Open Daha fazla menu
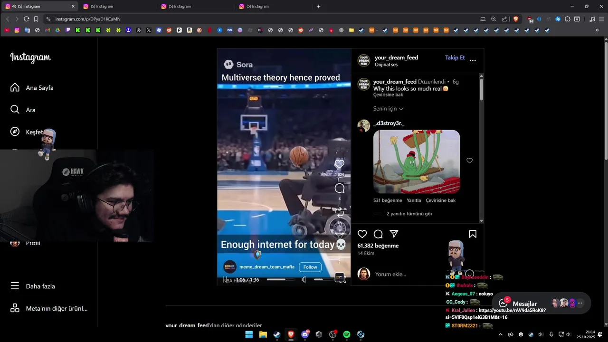Image resolution: width=608 pixels, height=342 pixels. click(32, 286)
